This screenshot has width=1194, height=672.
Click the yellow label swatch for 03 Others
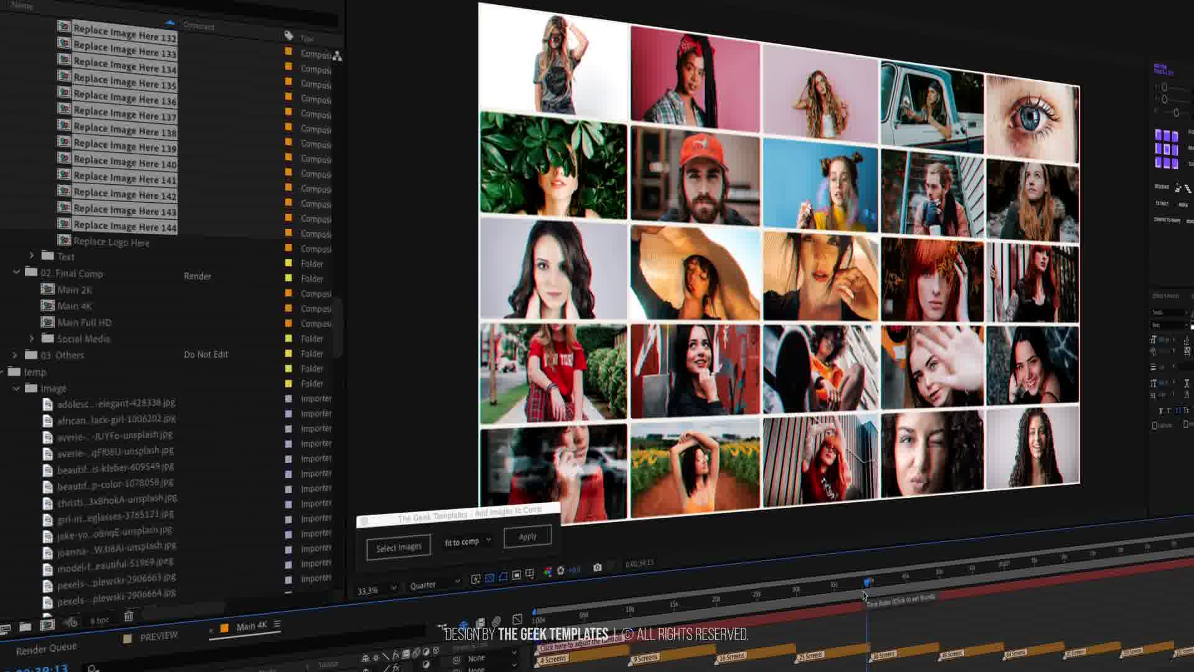[289, 353]
